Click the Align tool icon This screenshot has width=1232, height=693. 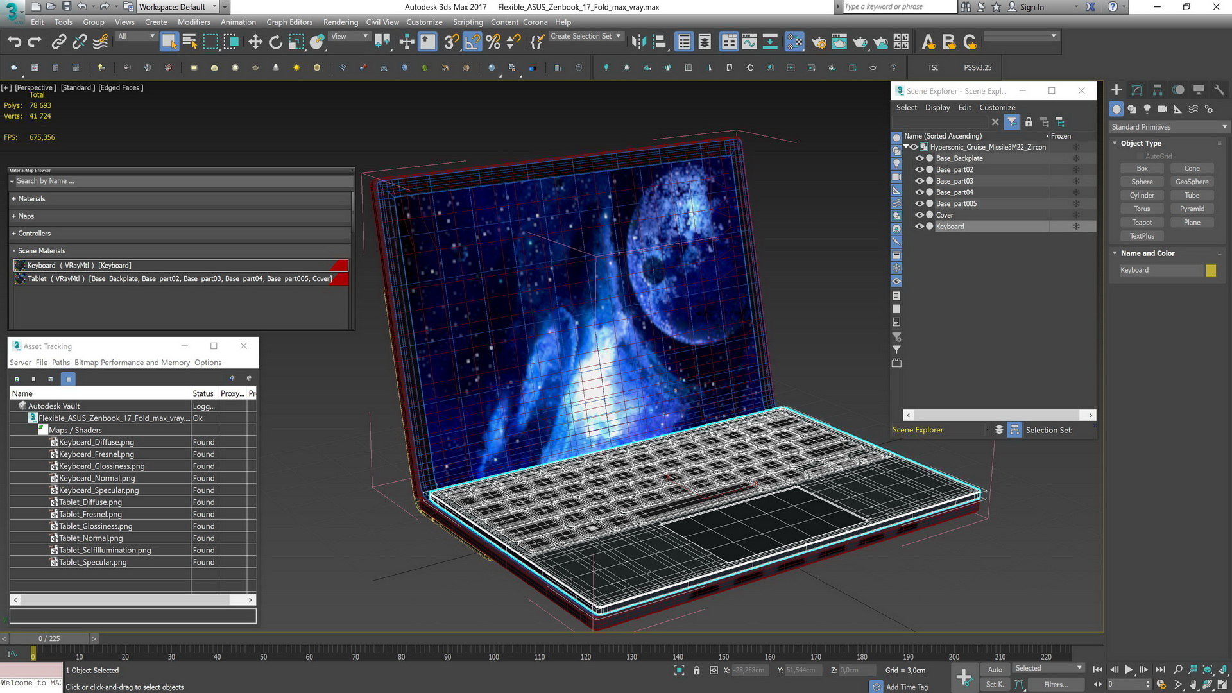pyautogui.click(x=659, y=42)
